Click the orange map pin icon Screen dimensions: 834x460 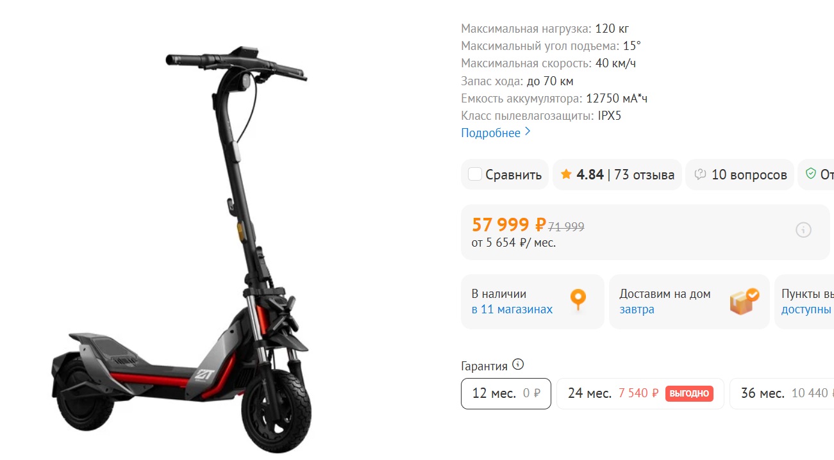[x=578, y=300]
